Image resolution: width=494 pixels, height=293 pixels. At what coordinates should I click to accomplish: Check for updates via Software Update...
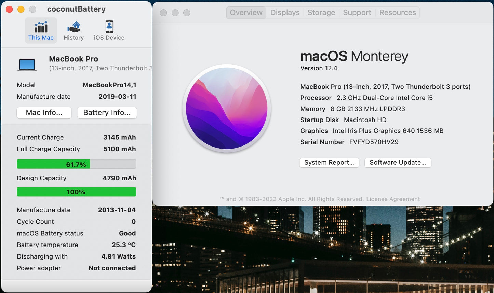coord(398,163)
